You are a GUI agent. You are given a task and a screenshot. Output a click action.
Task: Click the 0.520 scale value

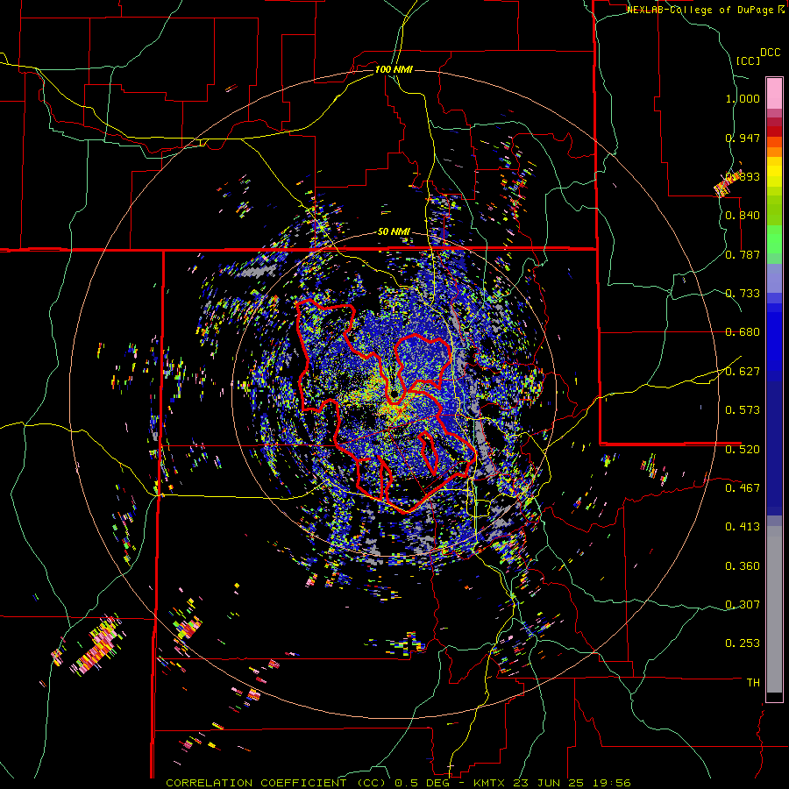[x=743, y=449]
